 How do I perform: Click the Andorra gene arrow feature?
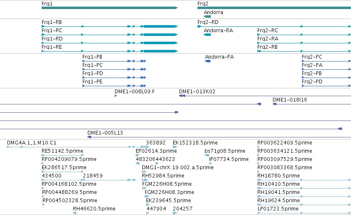[x=207, y=17]
